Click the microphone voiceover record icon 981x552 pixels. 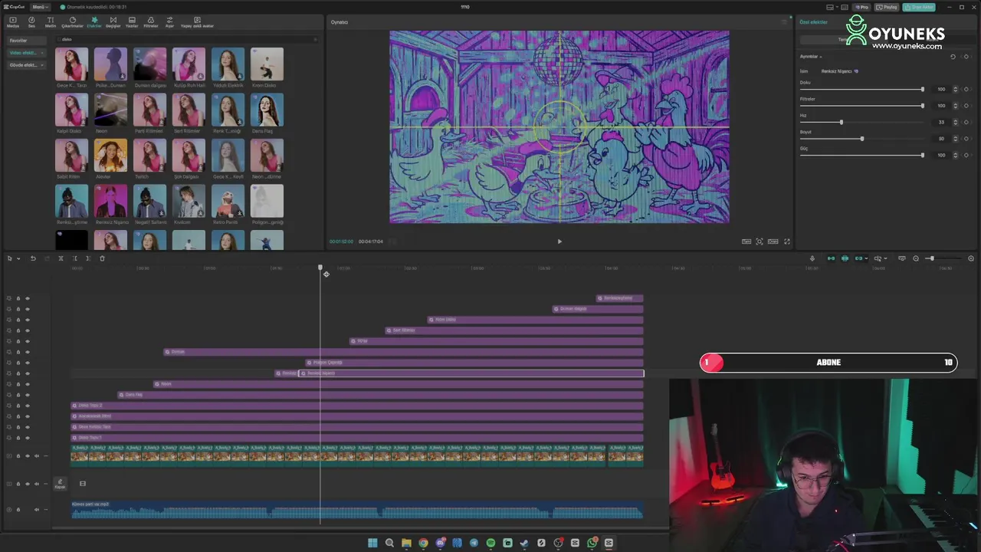pos(812,258)
